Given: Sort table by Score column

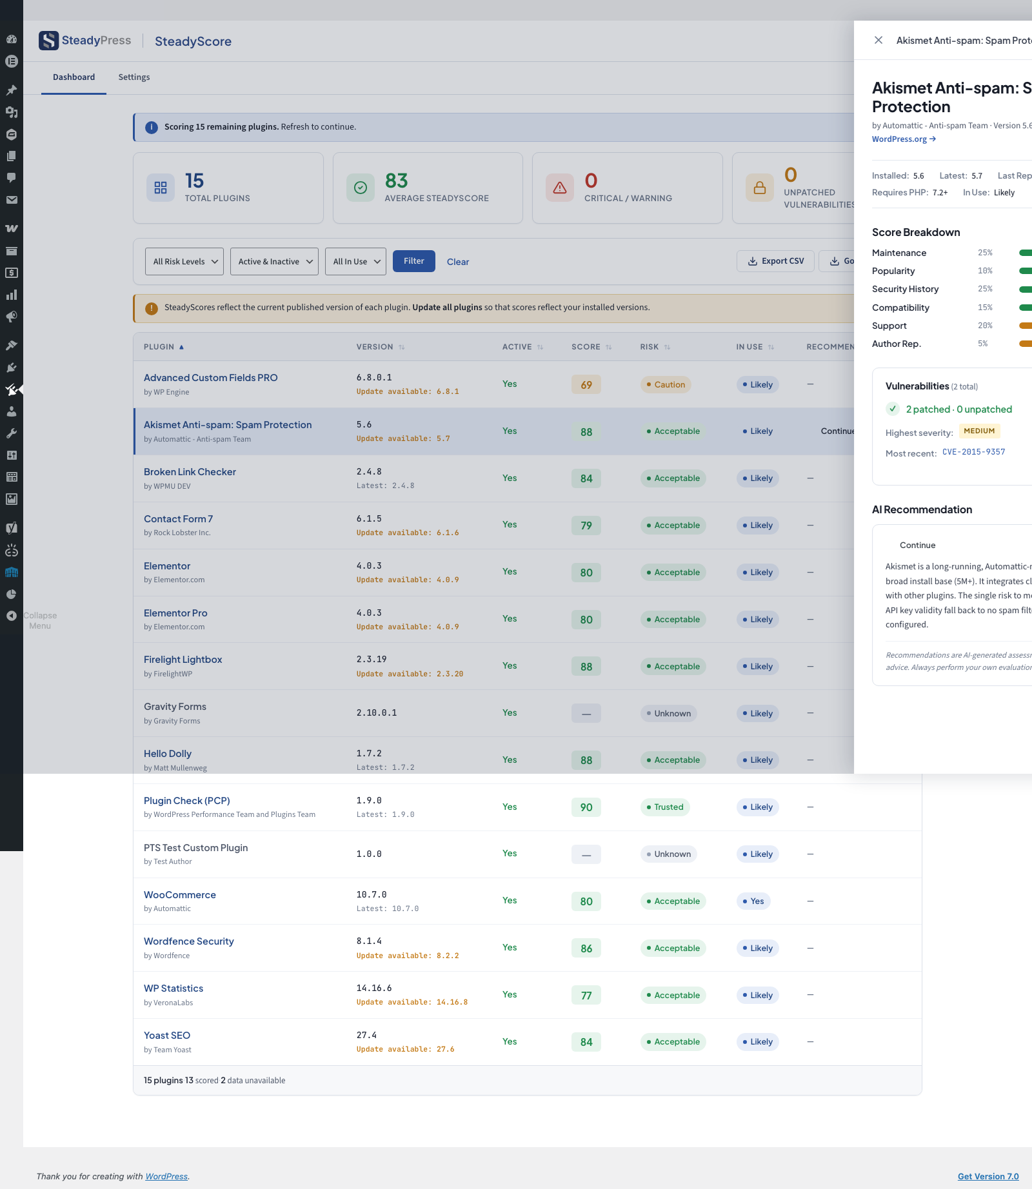Looking at the screenshot, I should click(591, 347).
